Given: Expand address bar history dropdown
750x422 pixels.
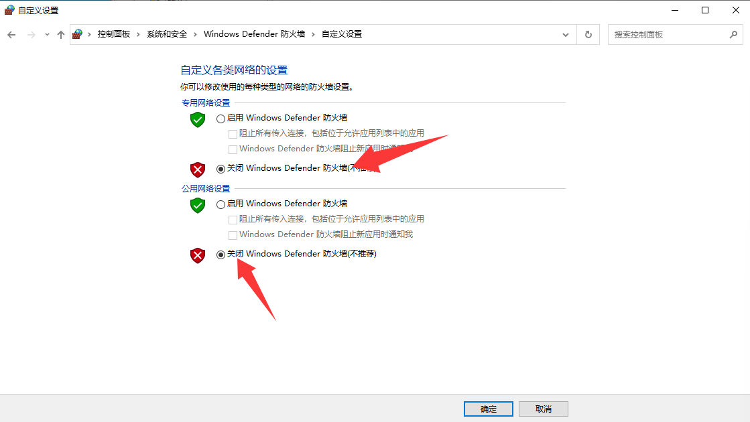Looking at the screenshot, I should click(566, 34).
